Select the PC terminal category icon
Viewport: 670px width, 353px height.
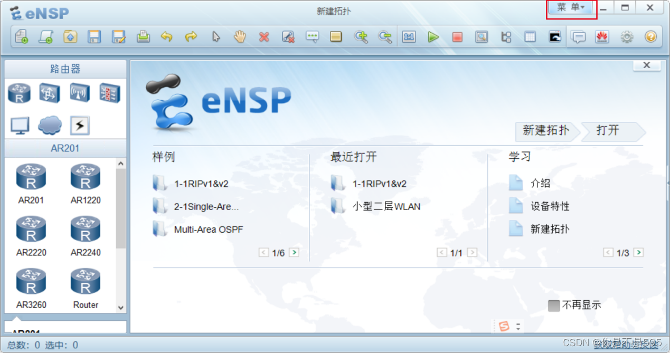point(20,126)
